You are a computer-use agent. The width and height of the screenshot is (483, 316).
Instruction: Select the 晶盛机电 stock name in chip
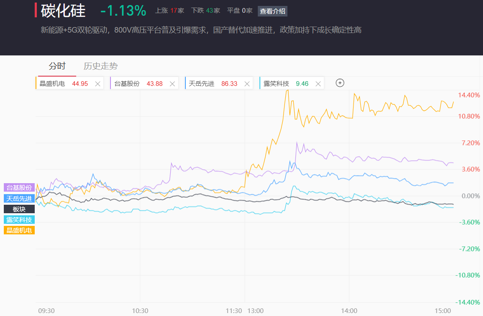pyautogui.click(x=52, y=84)
